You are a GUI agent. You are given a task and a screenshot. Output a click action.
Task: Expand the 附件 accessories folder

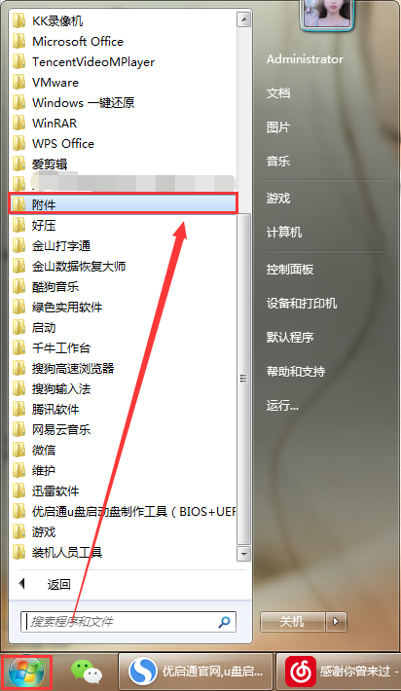coord(123,204)
